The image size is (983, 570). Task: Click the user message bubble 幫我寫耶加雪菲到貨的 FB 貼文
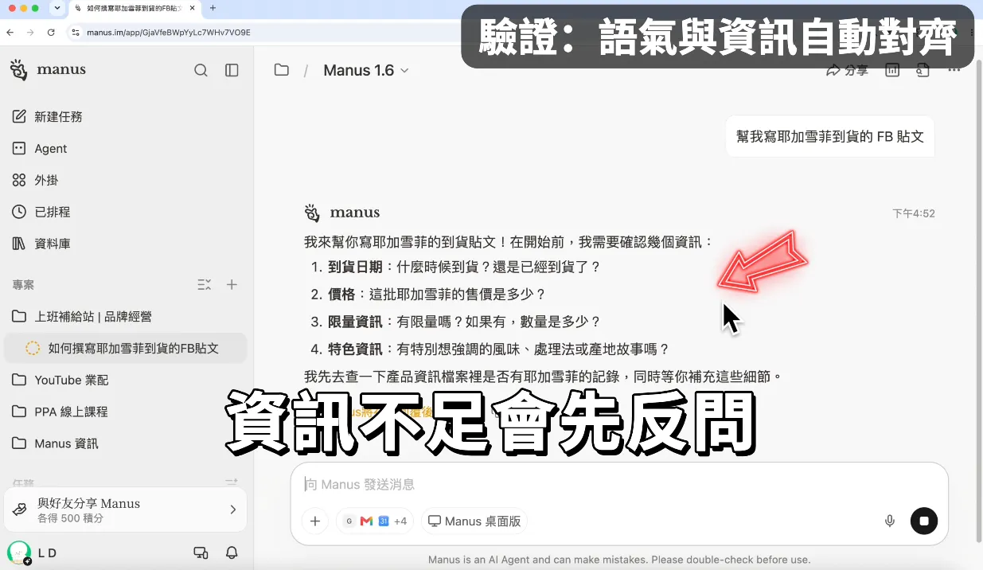coord(830,136)
